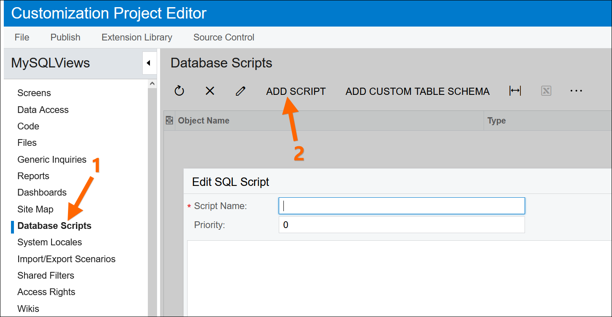Open the Publish menu
The height and width of the screenshot is (317, 612).
pyautogui.click(x=65, y=37)
